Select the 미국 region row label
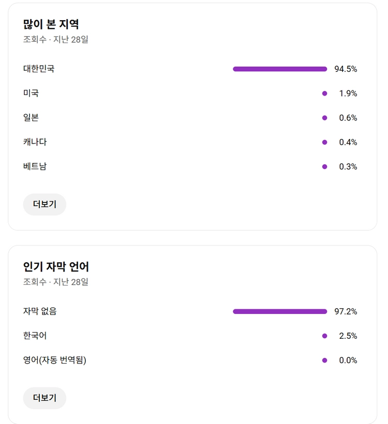Screen dimensions: 388x424 point(31,93)
